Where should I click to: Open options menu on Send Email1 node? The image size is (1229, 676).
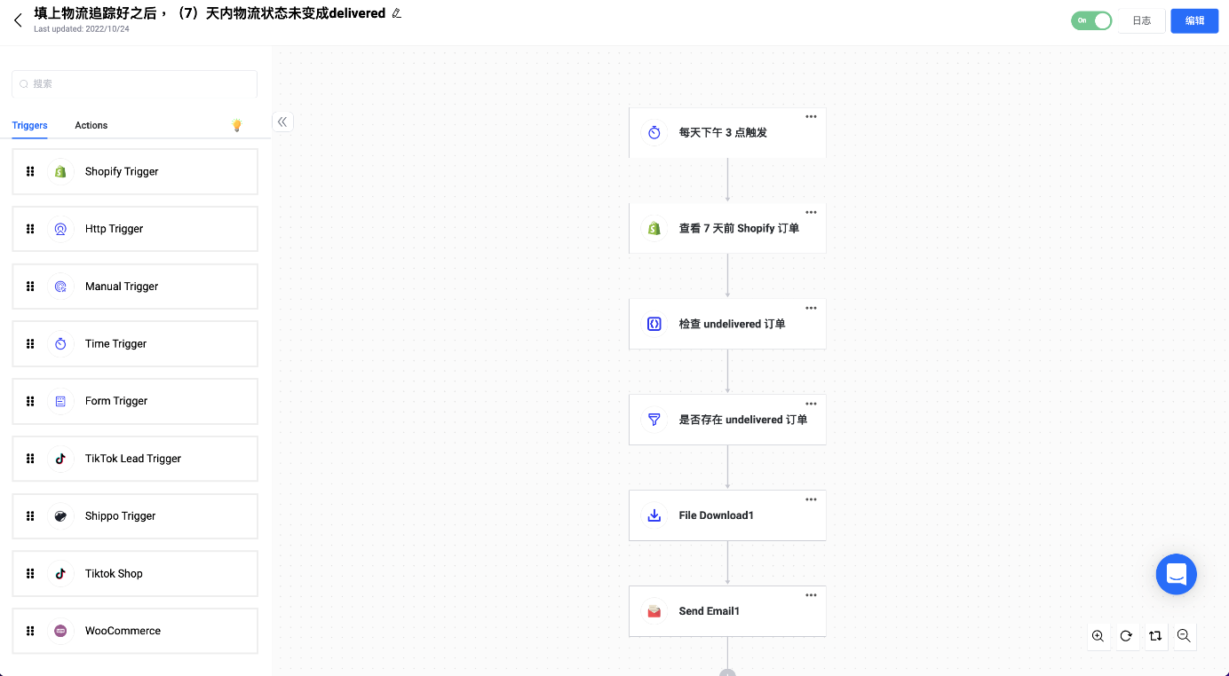click(811, 595)
